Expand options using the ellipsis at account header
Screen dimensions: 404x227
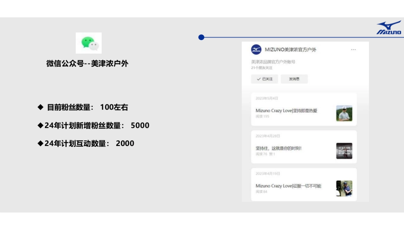pyautogui.click(x=353, y=49)
